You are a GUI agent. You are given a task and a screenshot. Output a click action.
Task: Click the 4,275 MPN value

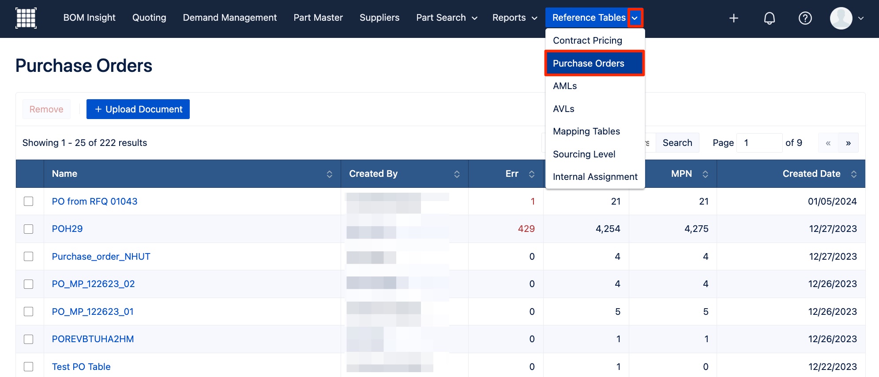click(696, 229)
